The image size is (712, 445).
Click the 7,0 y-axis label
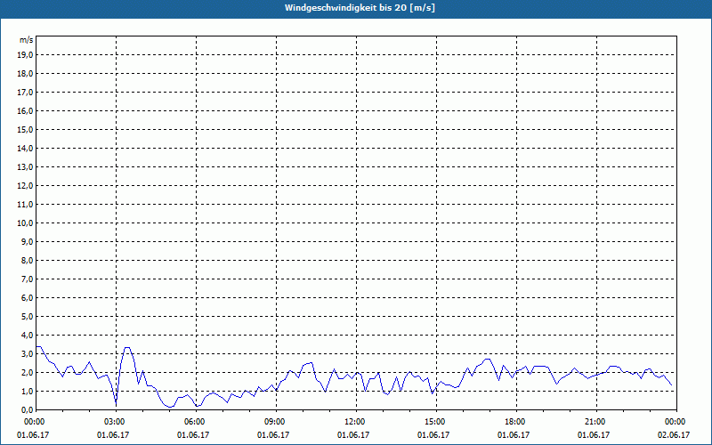pos(28,279)
